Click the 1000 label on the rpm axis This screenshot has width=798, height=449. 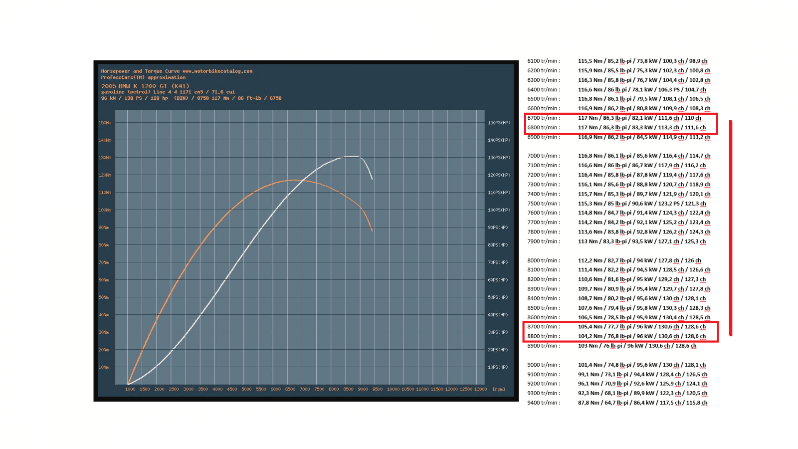pyautogui.click(x=130, y=389)
